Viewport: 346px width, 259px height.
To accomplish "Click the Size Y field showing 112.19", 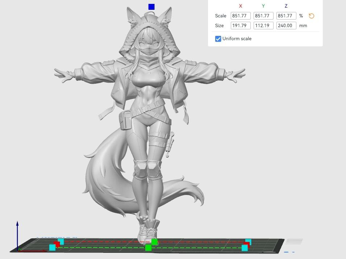I will 263,26.
